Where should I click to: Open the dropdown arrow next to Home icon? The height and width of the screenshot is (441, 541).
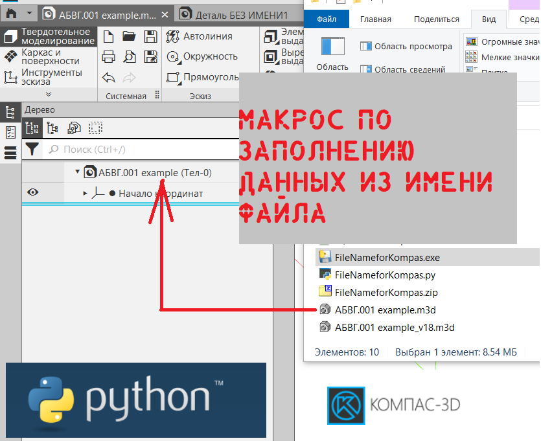[x=29, y=14]
